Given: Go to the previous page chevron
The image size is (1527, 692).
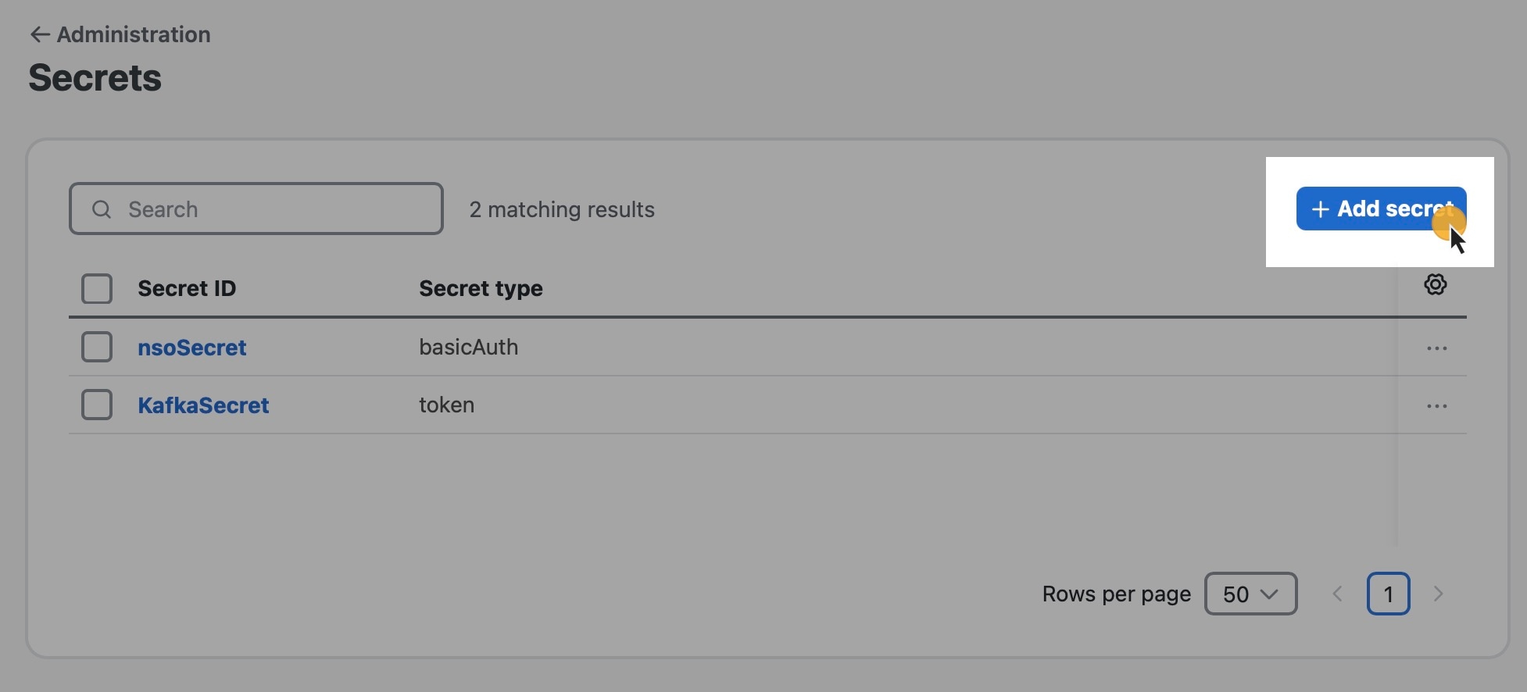Looking at the screenshot, I should 1337,594.
